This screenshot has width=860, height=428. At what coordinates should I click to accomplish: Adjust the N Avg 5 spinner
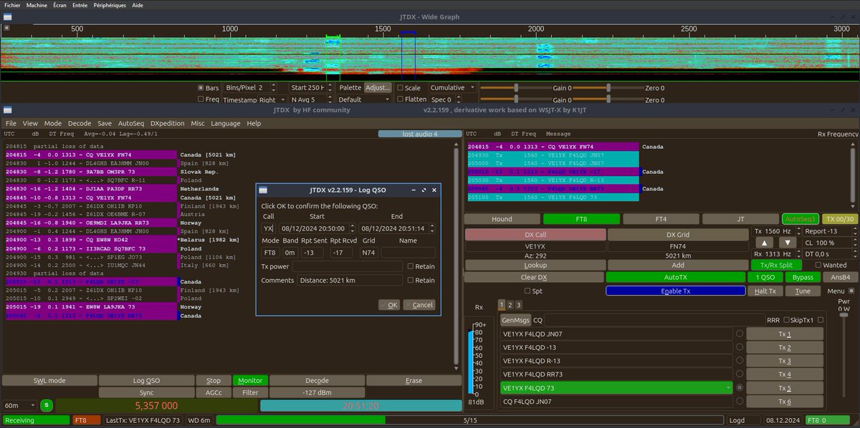(311, 99)
